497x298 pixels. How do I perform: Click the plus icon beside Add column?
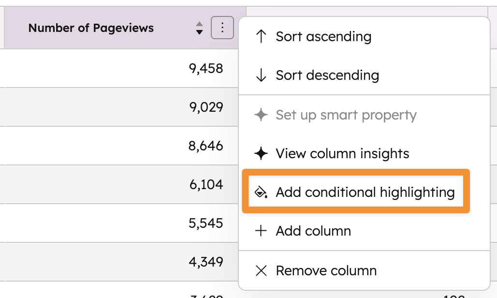point(261,231)
